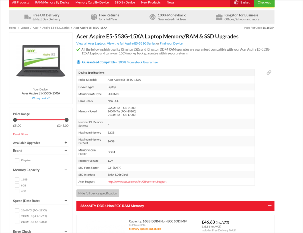Click the Maximum Memory 32GB value

[x=111, y=133]
